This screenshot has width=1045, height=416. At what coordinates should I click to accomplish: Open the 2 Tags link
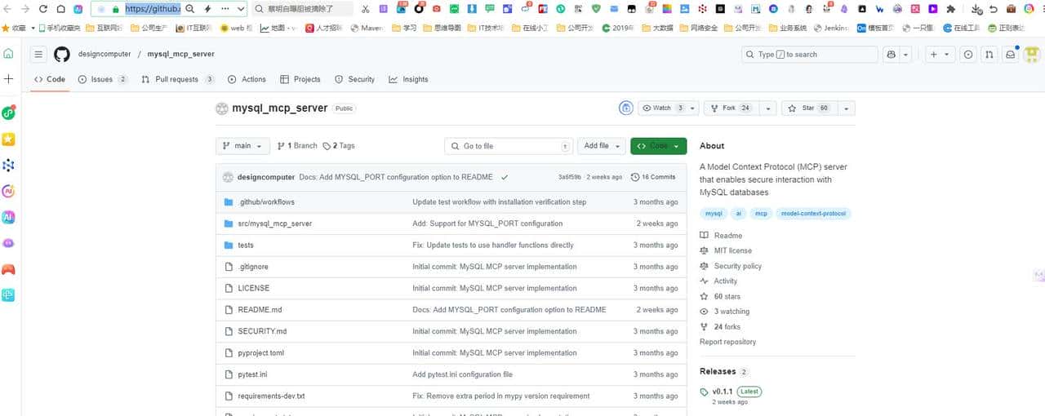[339, 146]
